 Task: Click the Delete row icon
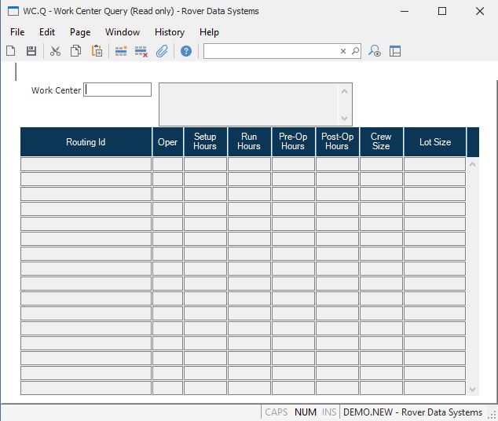[x=141, y=51]
